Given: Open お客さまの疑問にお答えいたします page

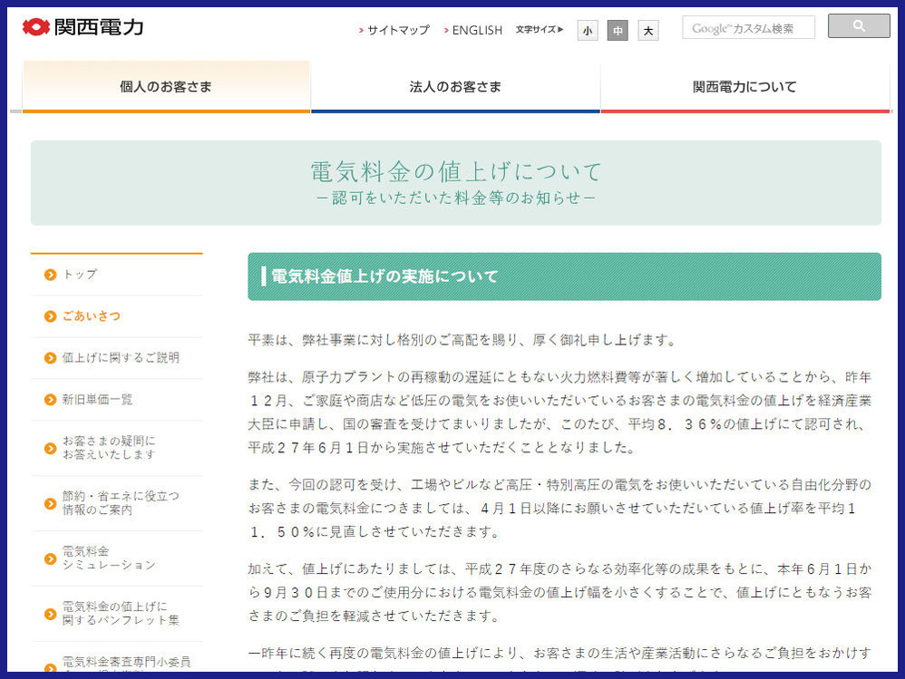Looking at the screenshot, I should point(109,448).
